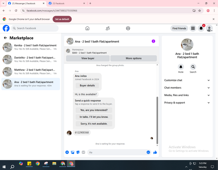Send quick reply "Yes, are you interested?"
The width and height of the screenshot is (218, 170).
[x=94, y=110]
